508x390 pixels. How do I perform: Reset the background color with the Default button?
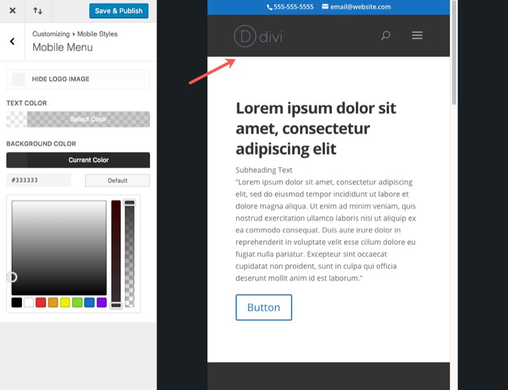click(117, 180)
